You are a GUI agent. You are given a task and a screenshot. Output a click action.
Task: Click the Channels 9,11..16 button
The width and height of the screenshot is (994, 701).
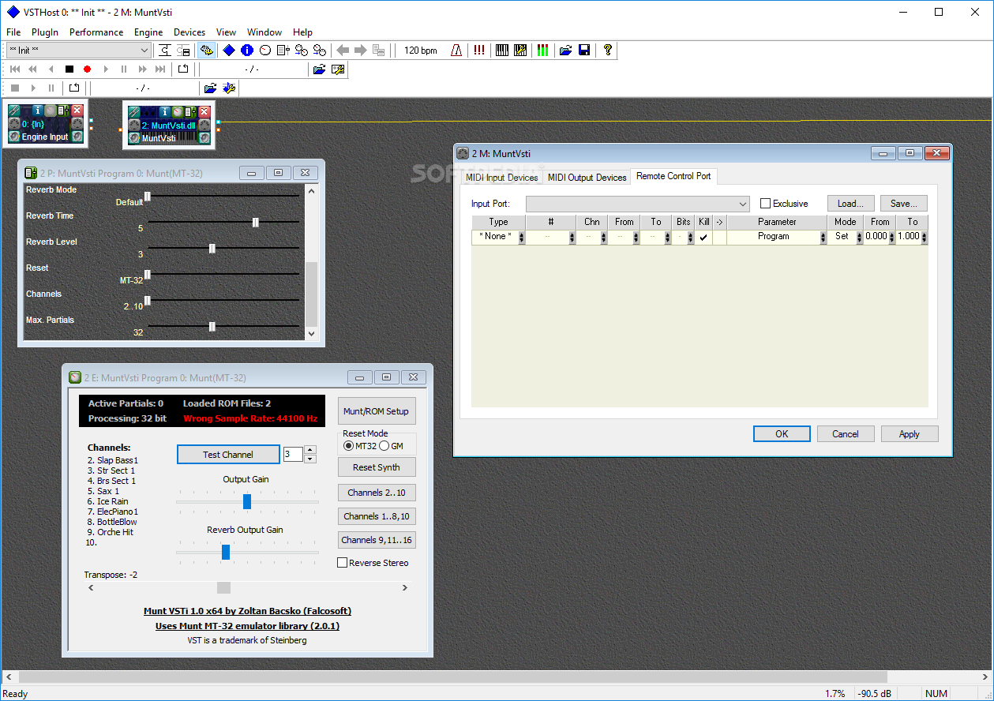click(x=377, y=540)
